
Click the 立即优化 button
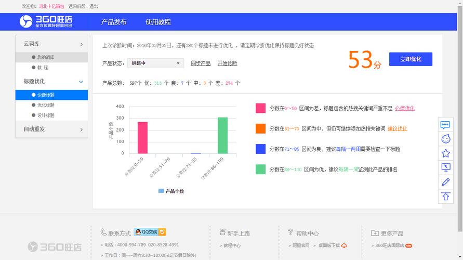(411, 59)
